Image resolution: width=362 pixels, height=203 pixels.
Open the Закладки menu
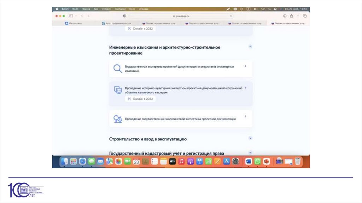120,9
